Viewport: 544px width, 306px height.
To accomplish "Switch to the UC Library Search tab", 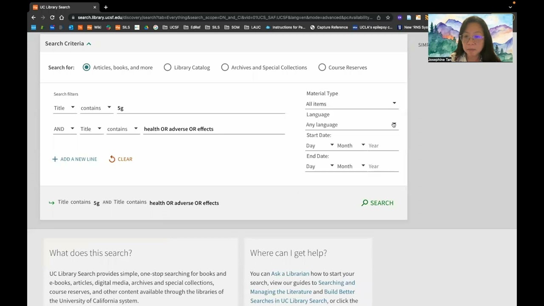I will [x=64, y=7].
